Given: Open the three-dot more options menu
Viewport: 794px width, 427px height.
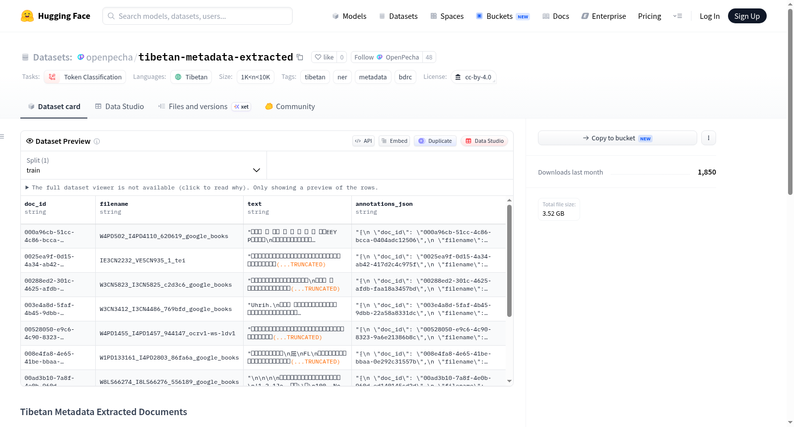Looking at the screenshot, I should [x=709, y=138].
